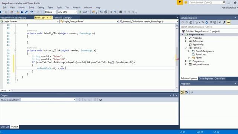238x134 pixels.
Task: Click the Search Solution Explorer field
Action: pos(209,27)
